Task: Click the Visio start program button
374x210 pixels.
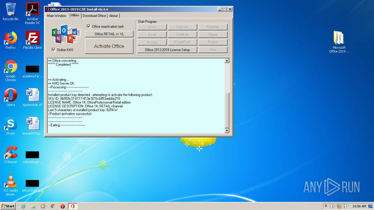Action: (213, 50)
